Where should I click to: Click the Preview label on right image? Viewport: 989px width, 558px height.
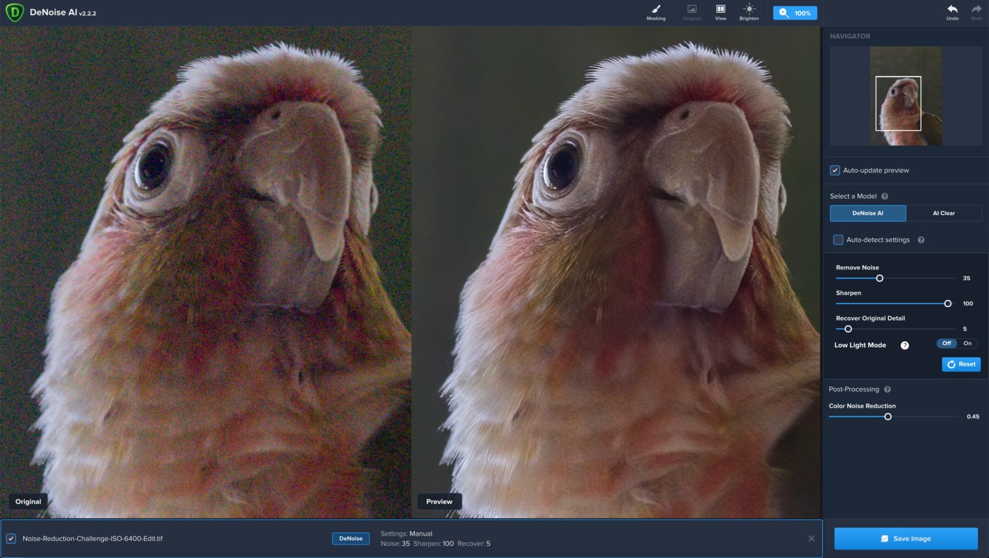pos(439,501)
